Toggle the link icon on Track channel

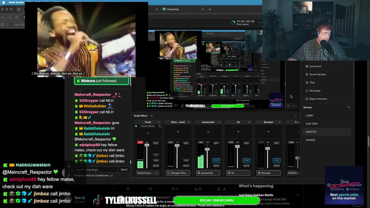click(x=156, y=155)
